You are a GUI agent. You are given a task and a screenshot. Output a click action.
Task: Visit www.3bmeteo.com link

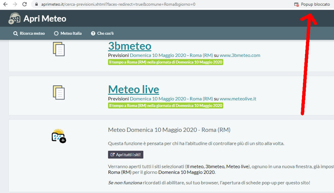coord(240,55)
